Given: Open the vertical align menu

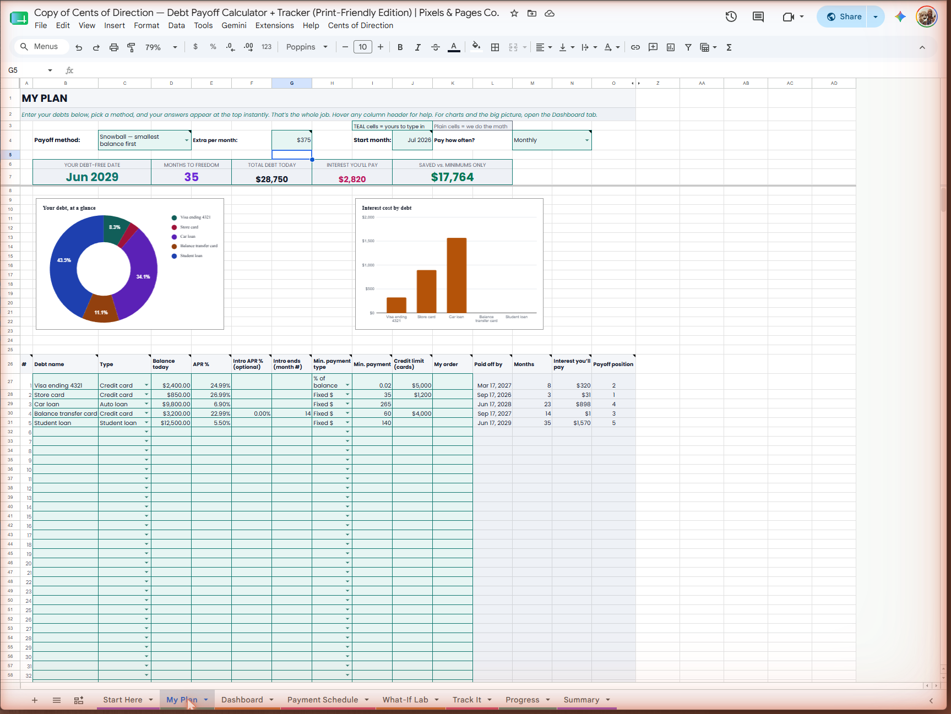Looking at the screenshot, I should 567,47.
